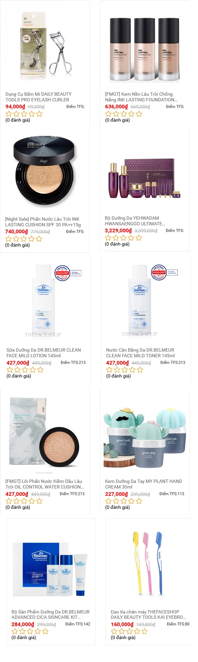
Task: Open Oil Control Water Cushion refill title
Action: pyautogui.click(x=45, y=484)
